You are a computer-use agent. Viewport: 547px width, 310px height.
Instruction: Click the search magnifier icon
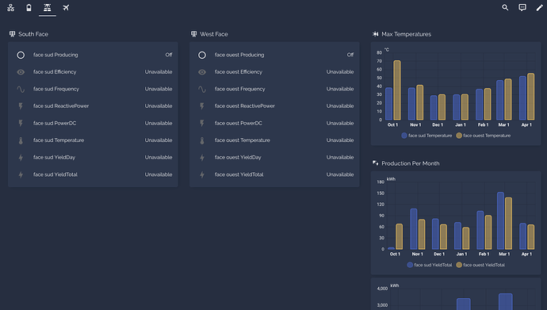tap(505, 8)
